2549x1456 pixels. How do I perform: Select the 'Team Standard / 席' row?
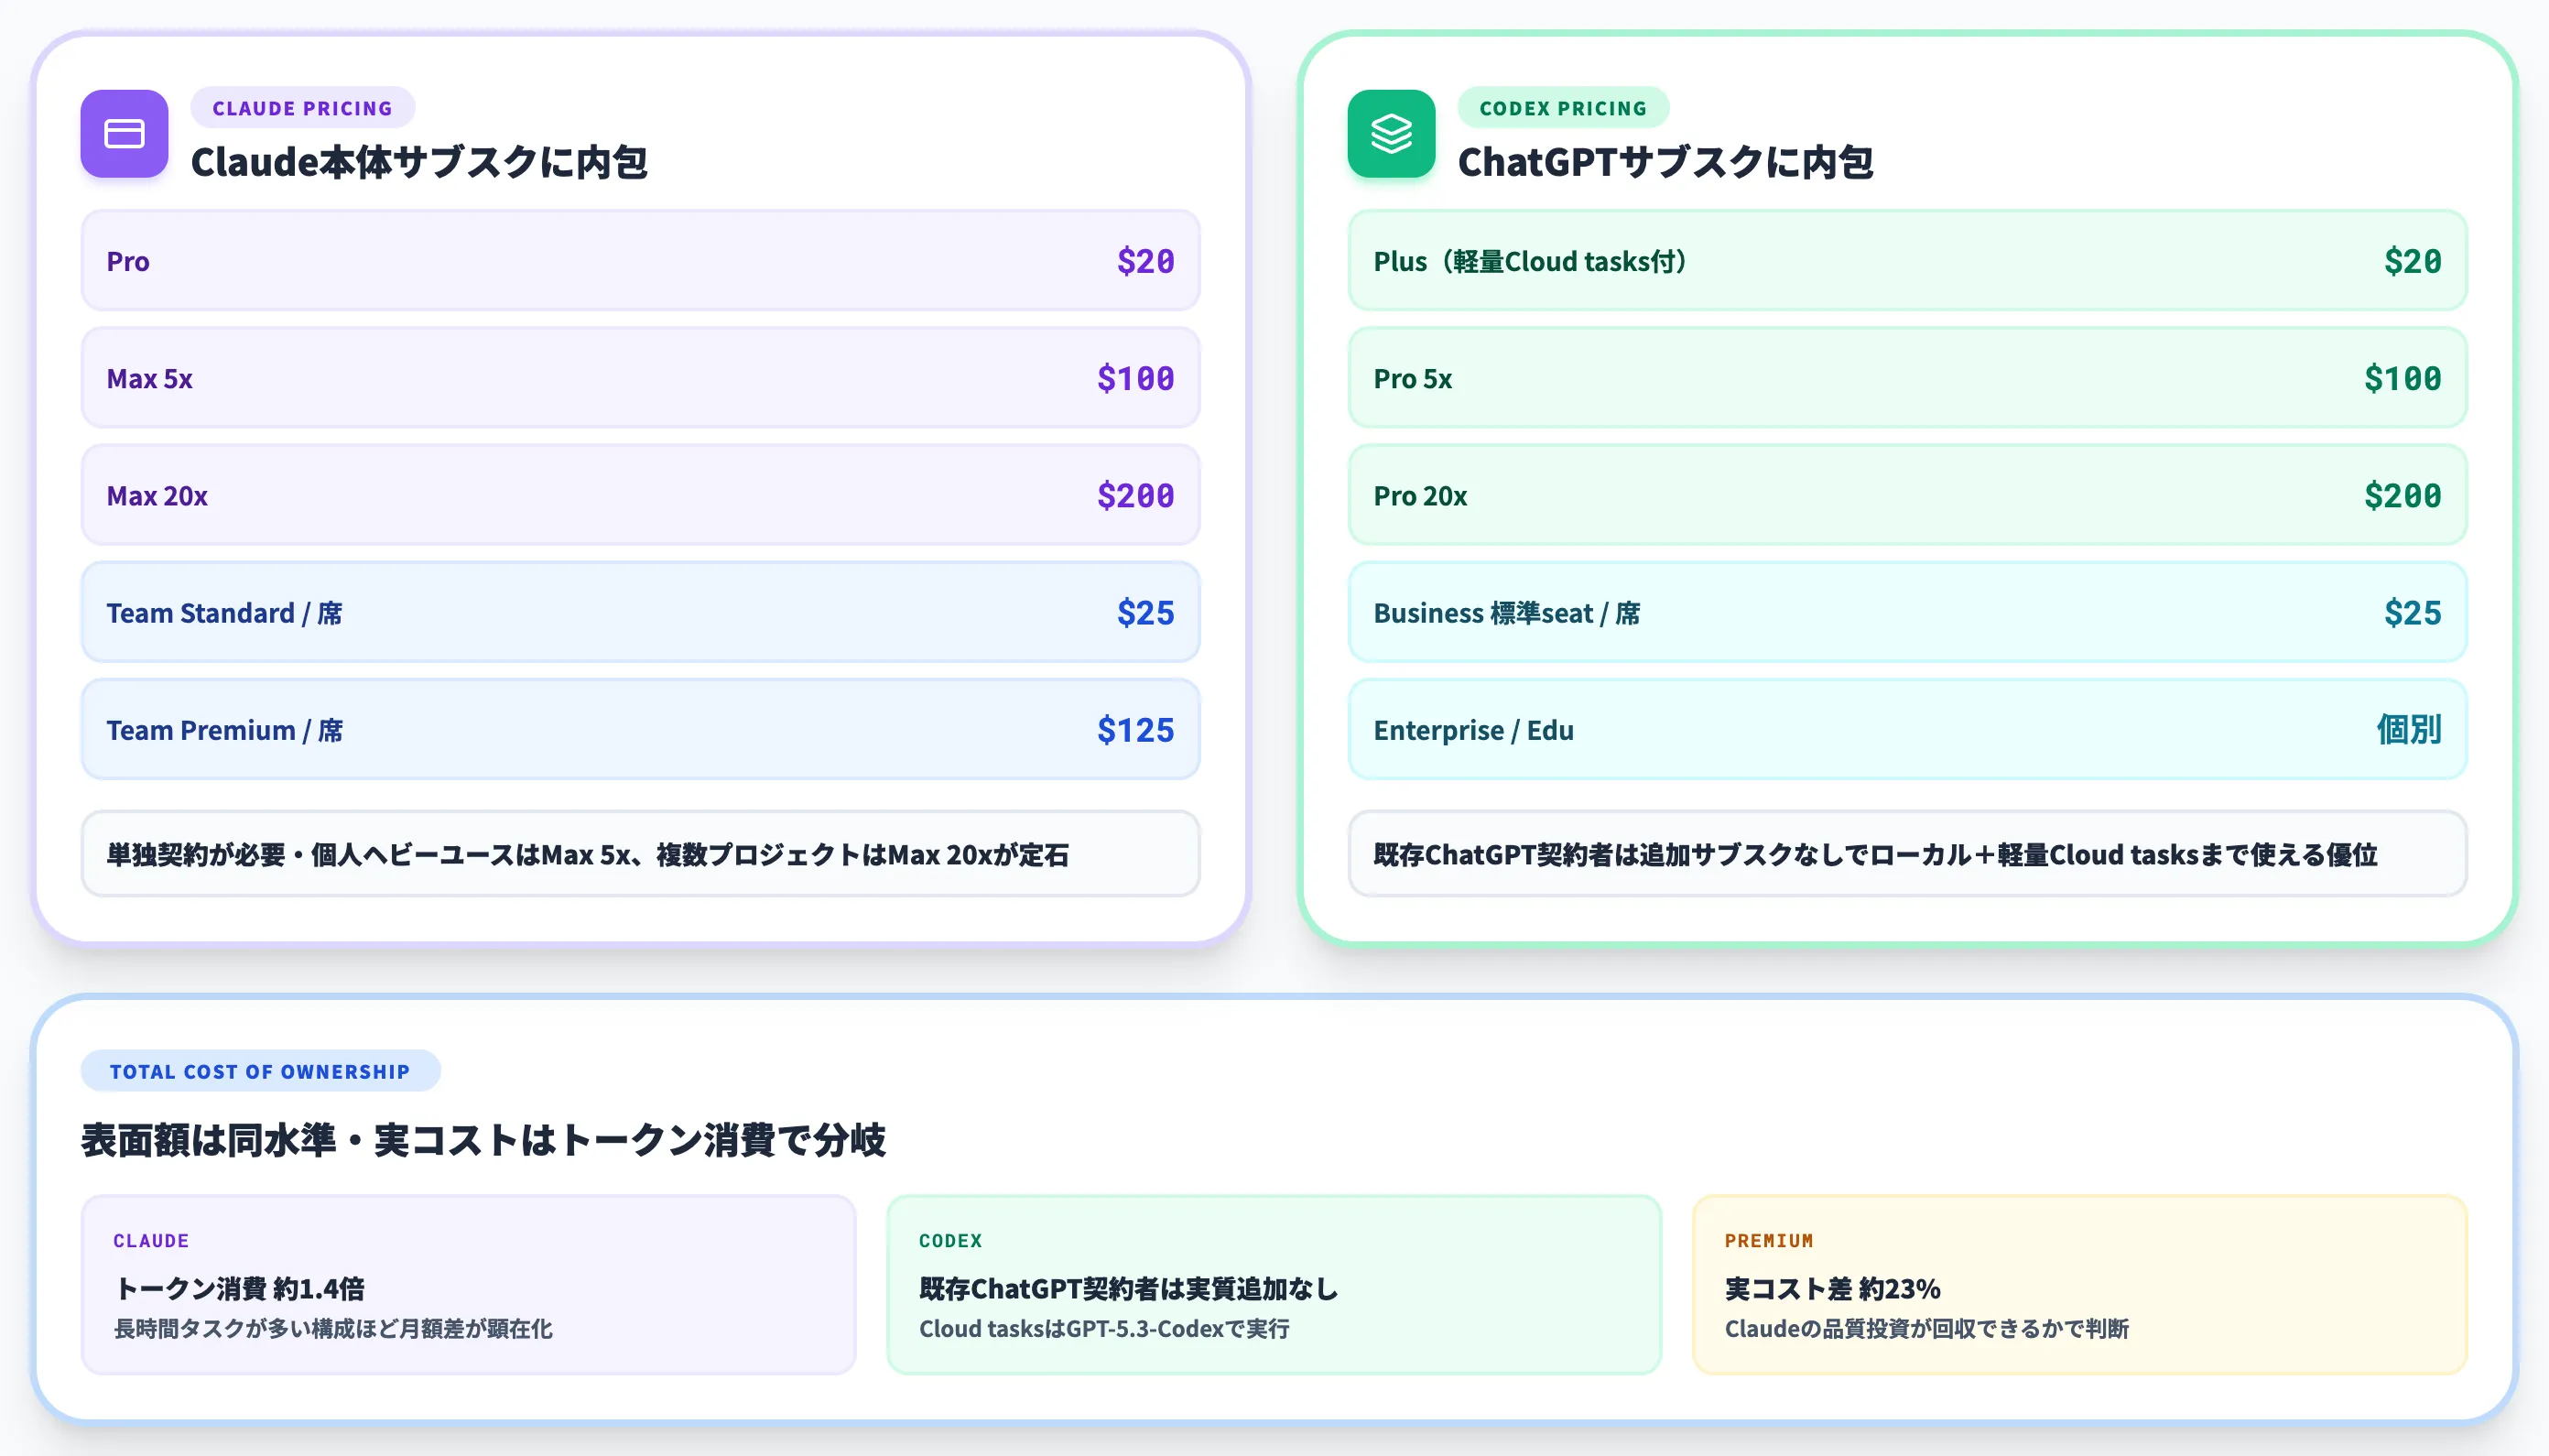(640, 612)
